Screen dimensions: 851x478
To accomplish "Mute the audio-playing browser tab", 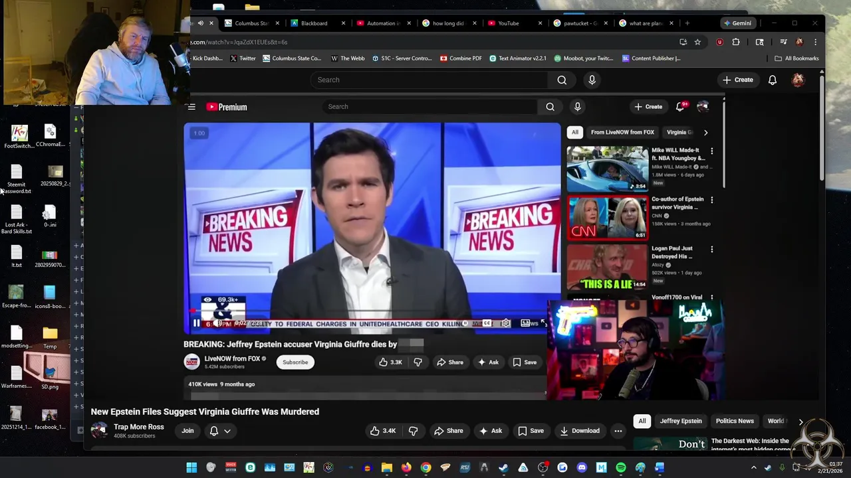I will tap(200, 23).
